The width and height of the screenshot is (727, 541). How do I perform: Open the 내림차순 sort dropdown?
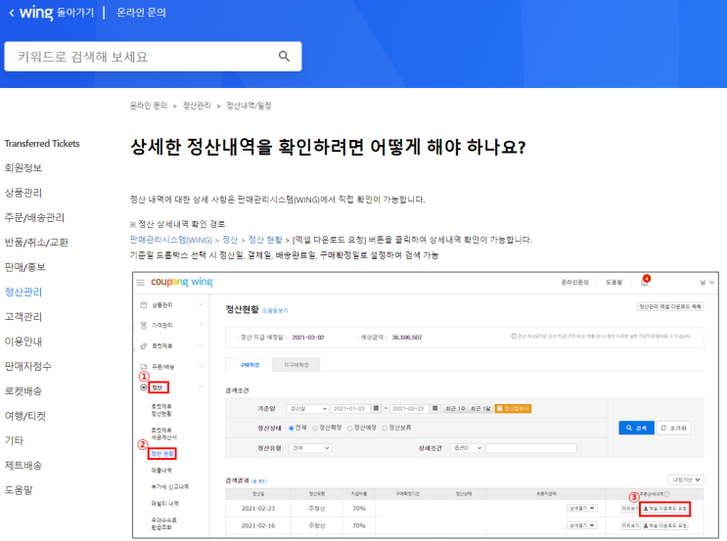click(686, 479)
